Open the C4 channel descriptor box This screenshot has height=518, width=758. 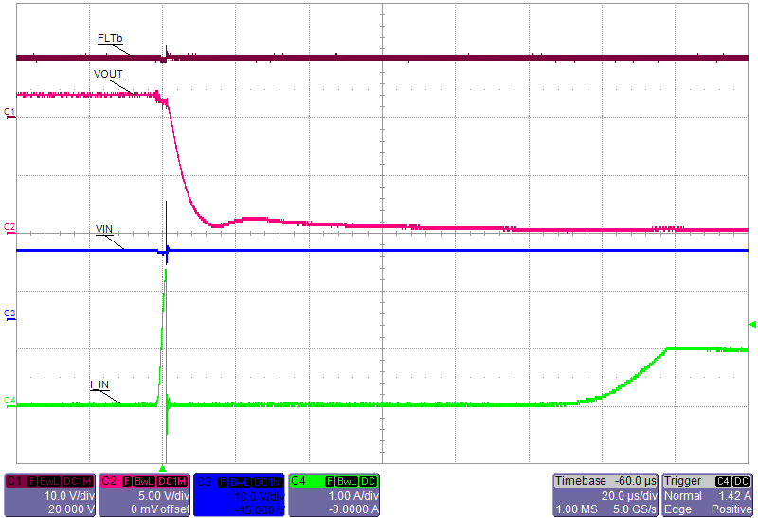[334, 495]
